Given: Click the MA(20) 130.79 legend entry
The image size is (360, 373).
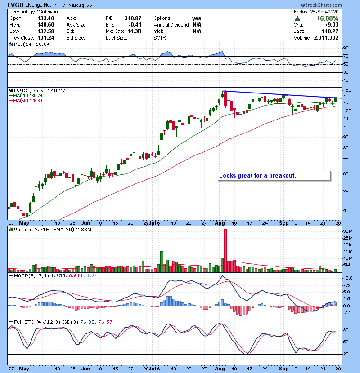Looking at the screenshot, I should 26,95.
